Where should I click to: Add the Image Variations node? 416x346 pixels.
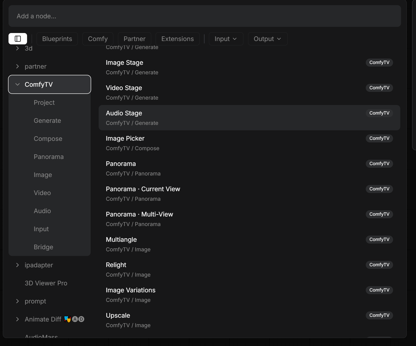point(249,295)
